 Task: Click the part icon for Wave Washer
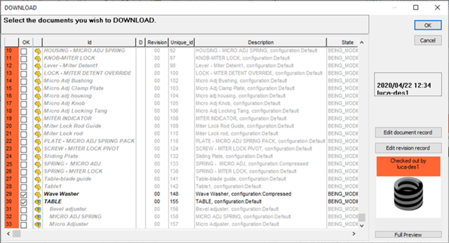coord(37,195)
